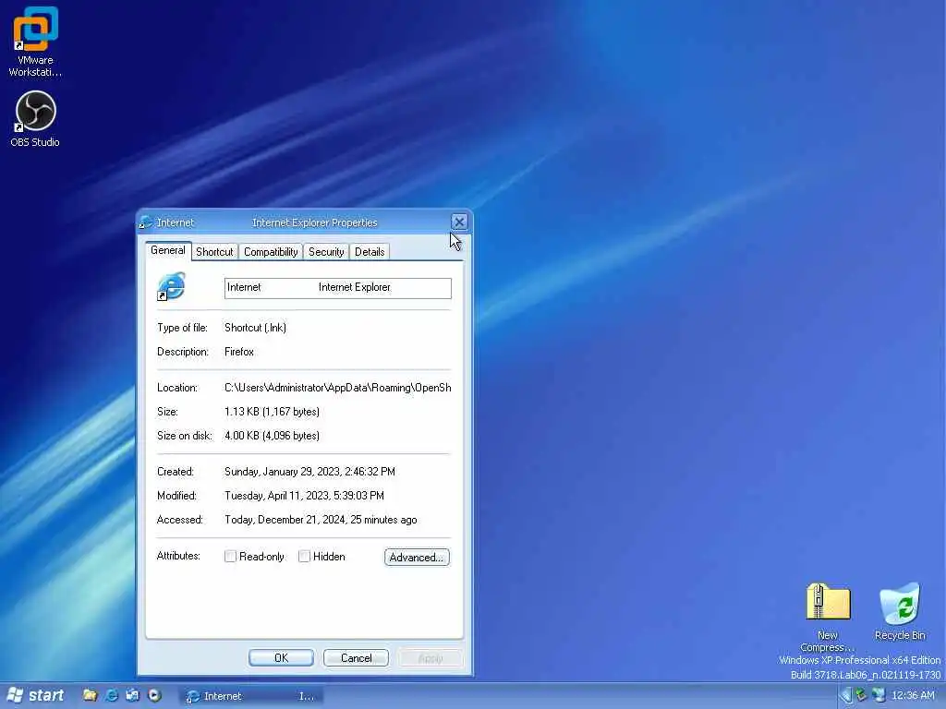Click the 'Created:' label

pos(176,472)
